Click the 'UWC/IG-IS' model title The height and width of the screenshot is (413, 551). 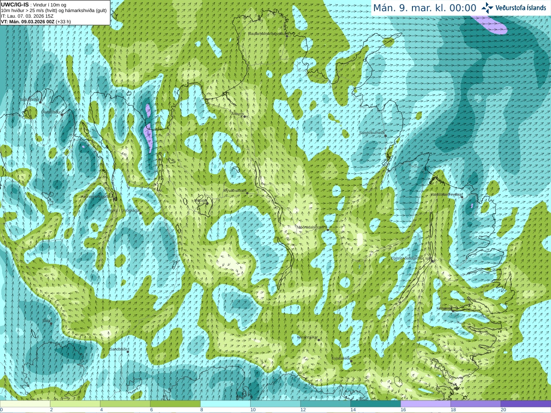click(15, 5)
